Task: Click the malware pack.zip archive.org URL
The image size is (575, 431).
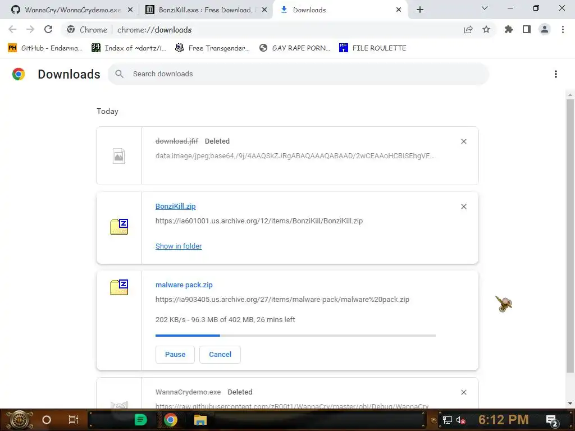Action: (282, 300)
